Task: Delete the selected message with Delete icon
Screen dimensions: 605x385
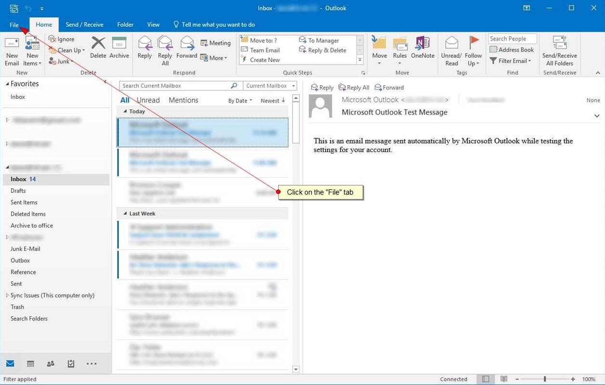Action: click(x=98, y=43)
